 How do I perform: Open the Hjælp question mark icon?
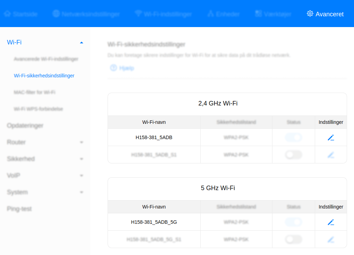coord(113,68)
